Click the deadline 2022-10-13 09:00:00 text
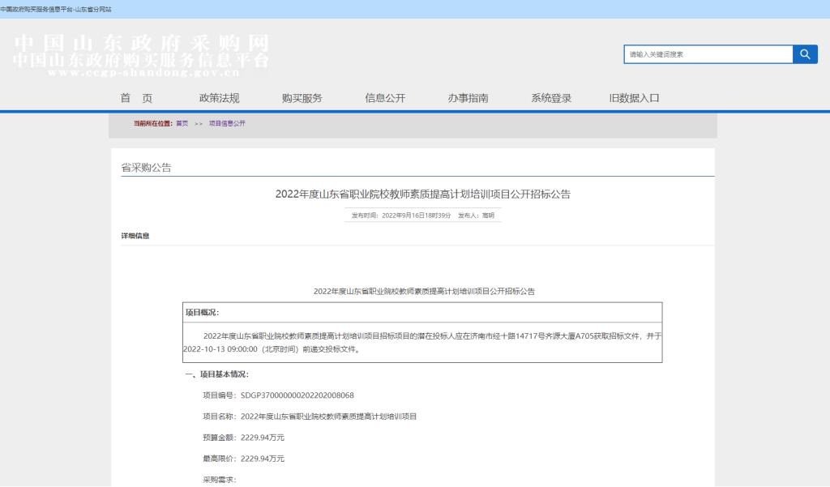The height and width of the screenshot is (487, 830). click(220, 349)
